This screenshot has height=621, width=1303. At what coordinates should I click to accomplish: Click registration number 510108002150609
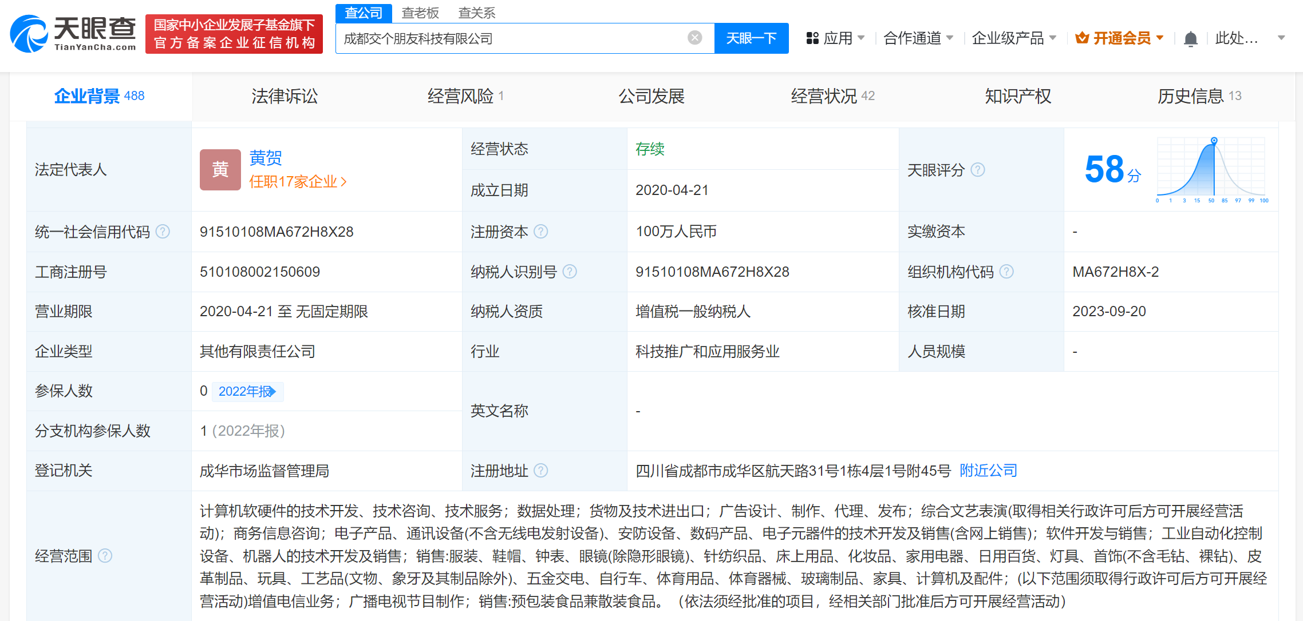pos(260,272)
